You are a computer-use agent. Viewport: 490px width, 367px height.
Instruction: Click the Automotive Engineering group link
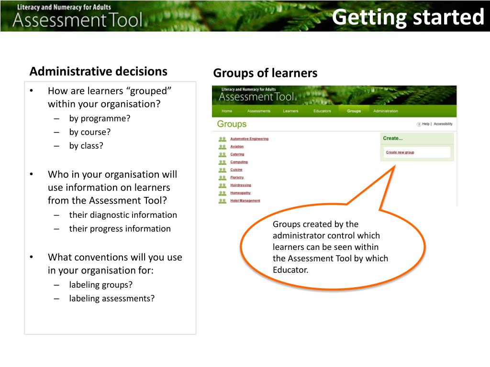pyautogui.click(x=249, y=139)
